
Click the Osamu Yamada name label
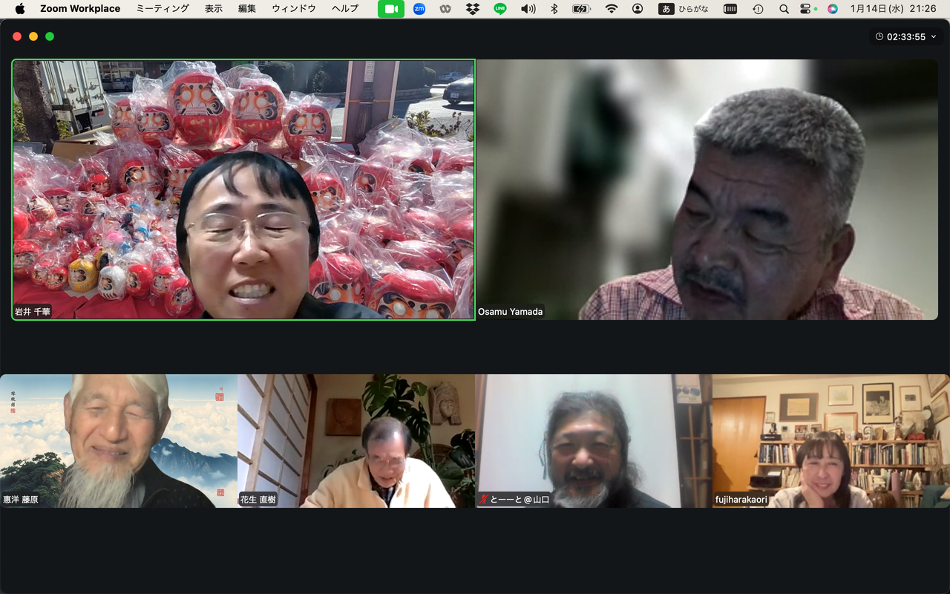[511, 312]
